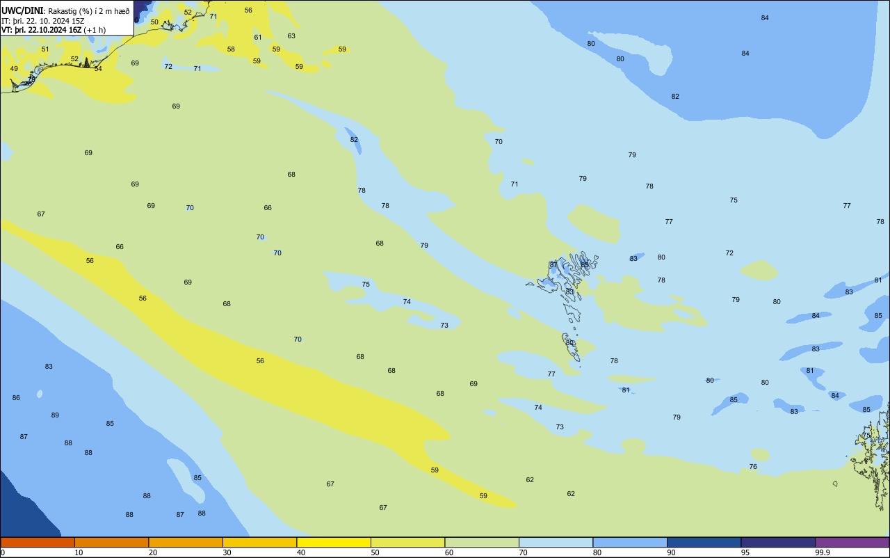Select the 70–80 pale blue legend segment
The width and height of the screenshot is (890, 558).
tap(556, 542)
